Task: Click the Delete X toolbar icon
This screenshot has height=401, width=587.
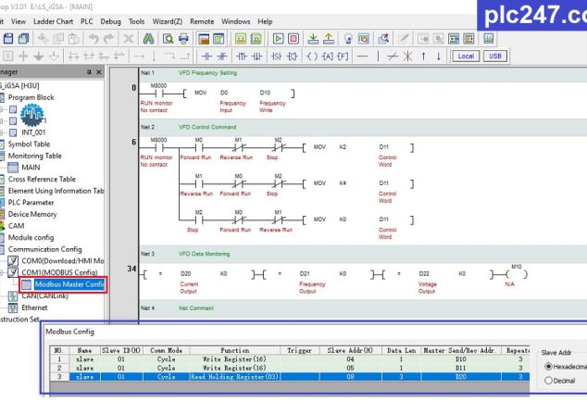Action: [x=129, y=39]
